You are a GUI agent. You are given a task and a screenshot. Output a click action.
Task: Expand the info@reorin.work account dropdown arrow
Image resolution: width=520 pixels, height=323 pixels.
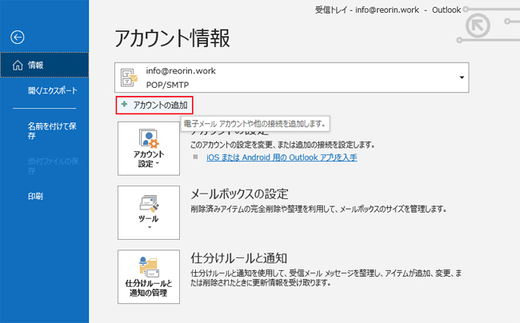pyautogui.click(x=462, y=78)
